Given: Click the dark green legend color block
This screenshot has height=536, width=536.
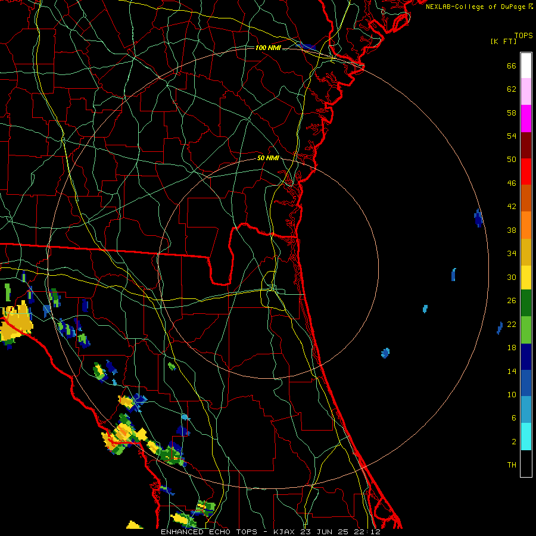Looking at the screenshot, I should pyautogui.click(x=526, y=303).
